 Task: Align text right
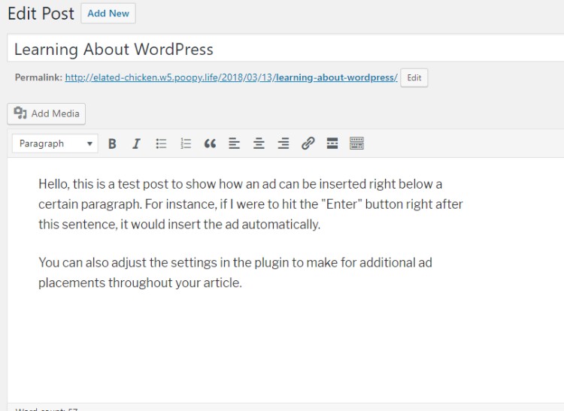pos(284,144)
